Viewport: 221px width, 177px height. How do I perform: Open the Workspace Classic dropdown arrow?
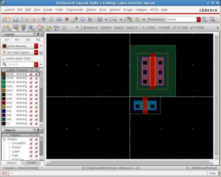pyautogui.click(x=199, y=19)
